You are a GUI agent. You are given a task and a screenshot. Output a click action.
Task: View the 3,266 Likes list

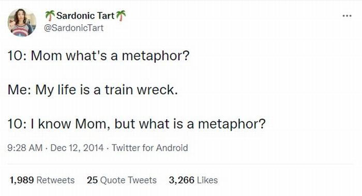click(x=193, y=180)
